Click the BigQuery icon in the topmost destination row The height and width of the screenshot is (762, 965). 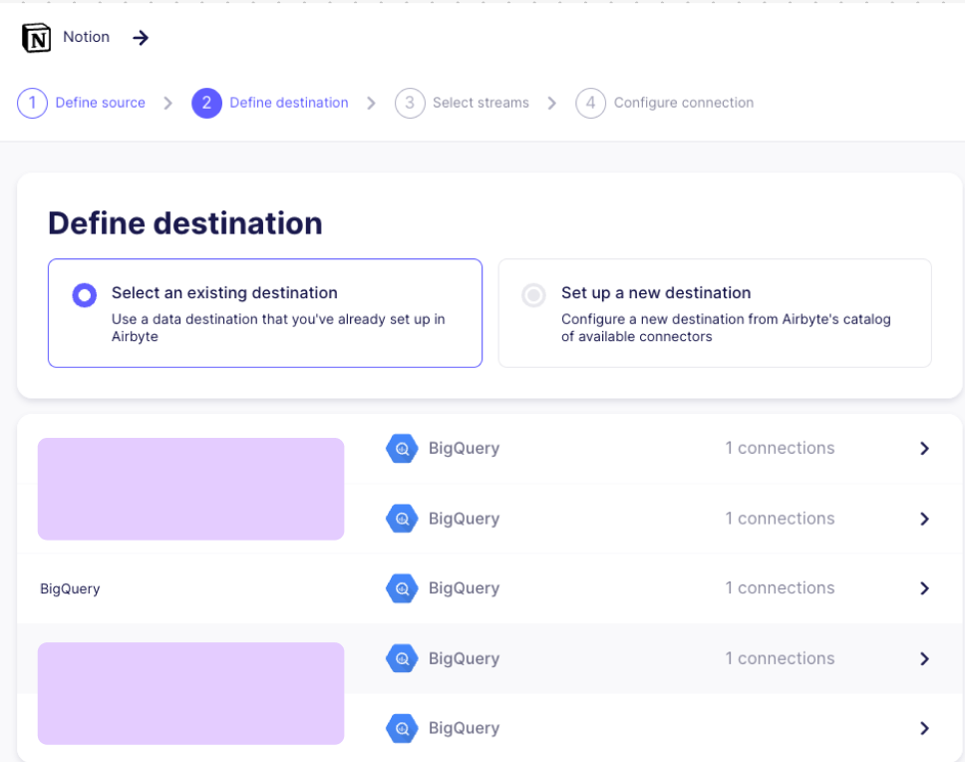pyautogui.click(x=402, y=449)
